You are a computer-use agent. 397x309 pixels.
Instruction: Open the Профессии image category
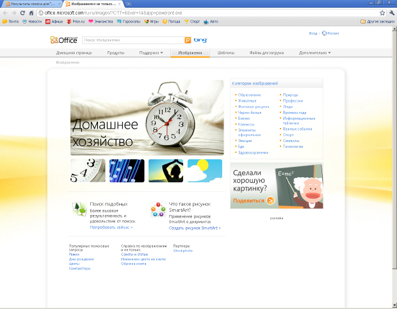coord(293,100)
